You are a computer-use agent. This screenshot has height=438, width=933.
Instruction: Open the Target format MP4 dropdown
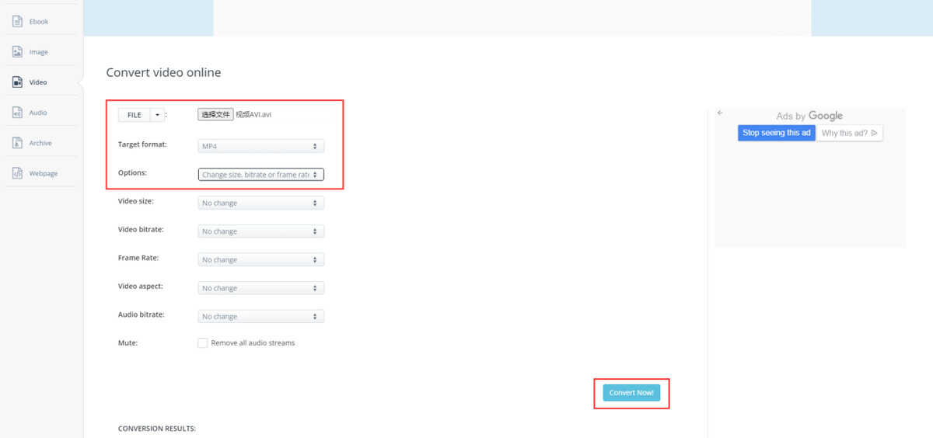click(261, 146)
